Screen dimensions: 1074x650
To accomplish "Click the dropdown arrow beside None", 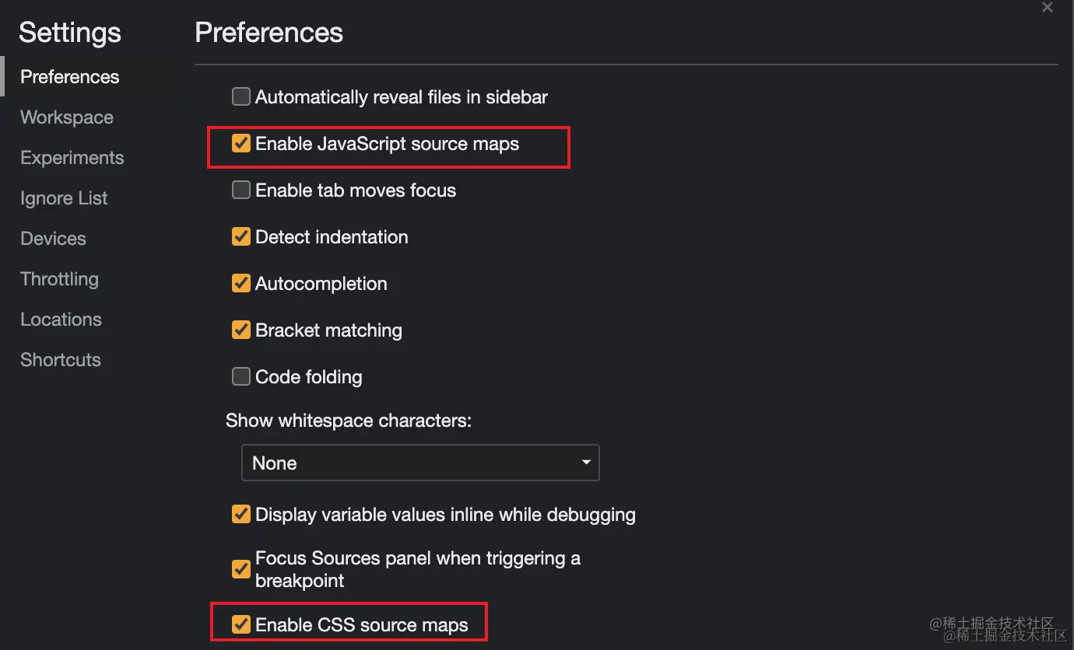I will [x=586, y=463].
